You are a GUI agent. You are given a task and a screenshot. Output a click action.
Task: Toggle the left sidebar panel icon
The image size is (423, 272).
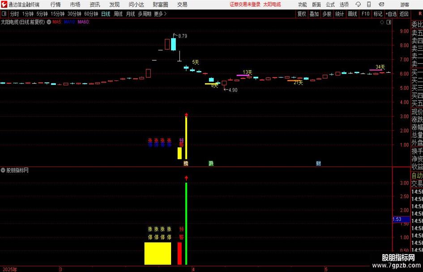4,14
